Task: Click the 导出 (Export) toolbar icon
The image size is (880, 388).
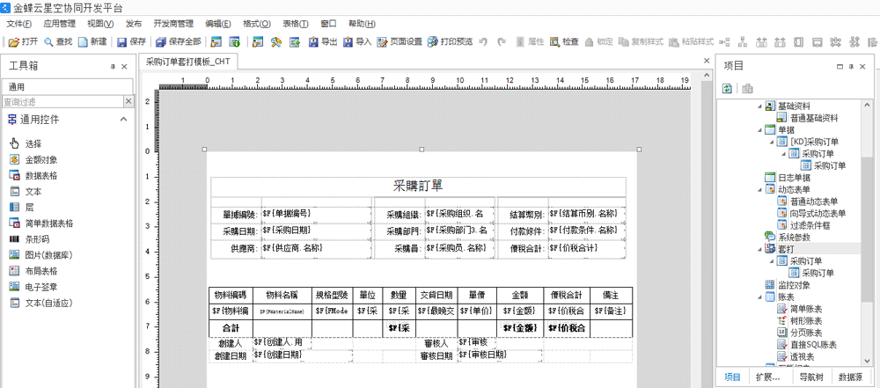Action: [314, 41]
